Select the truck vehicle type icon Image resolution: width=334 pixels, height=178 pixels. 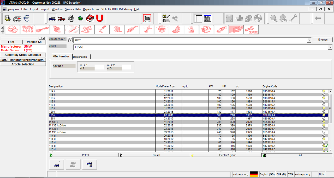(62, 18)
